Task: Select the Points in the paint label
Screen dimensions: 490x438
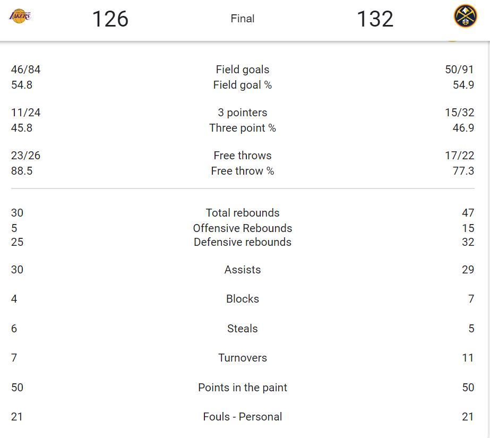Action: pyautogui.click(x=243, y=388)
